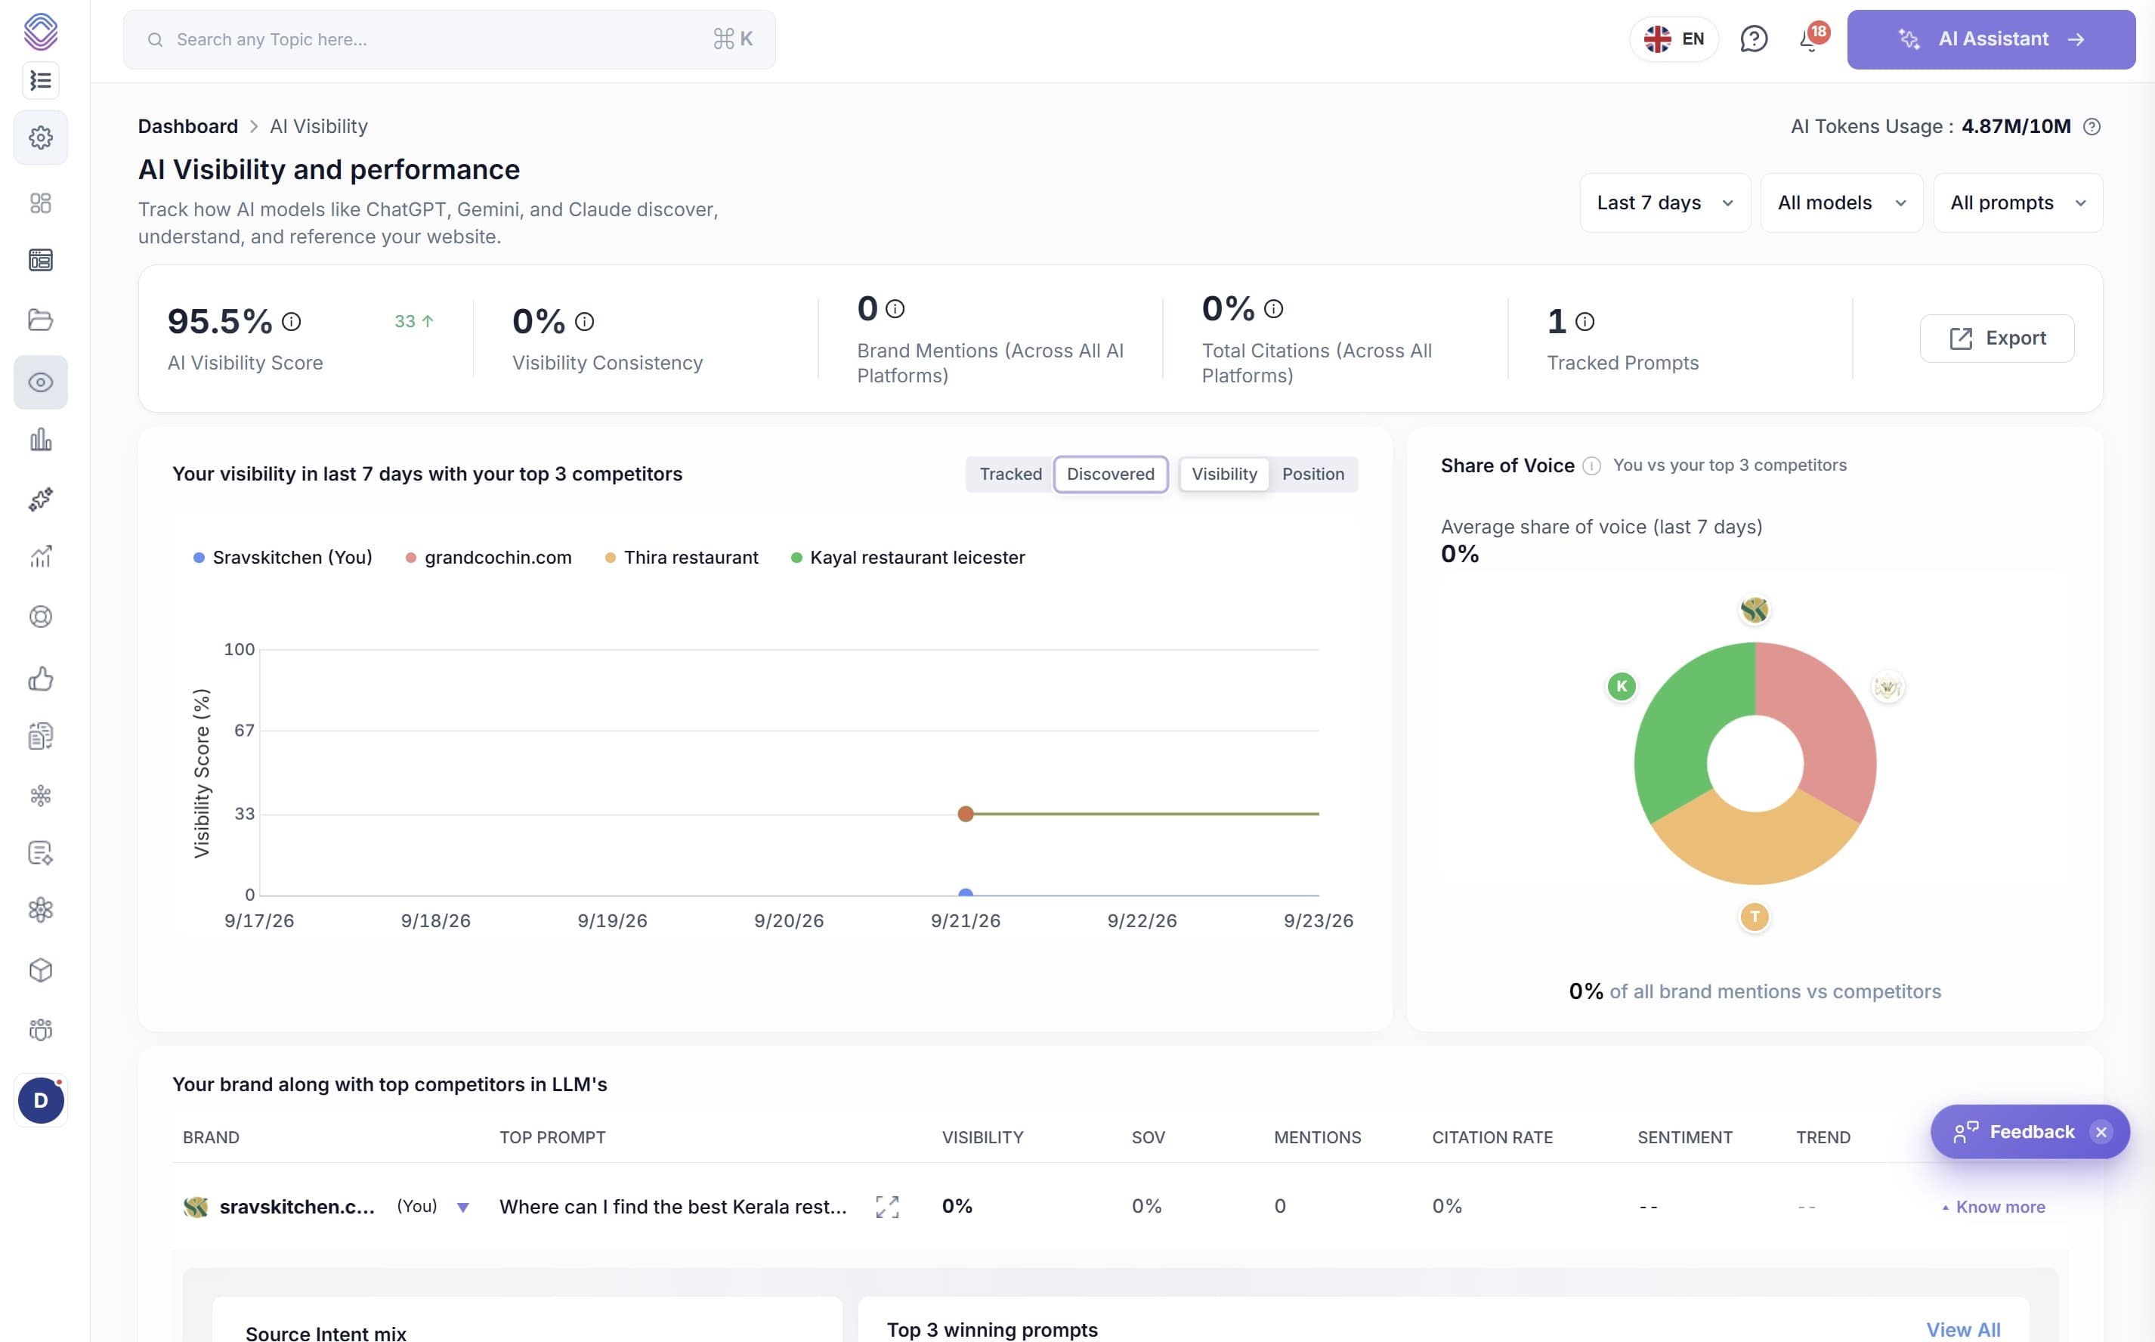The image size is (2155, 1342).
Task: Select the Visibility chart mode
Action: click(x=1224, y=474)
